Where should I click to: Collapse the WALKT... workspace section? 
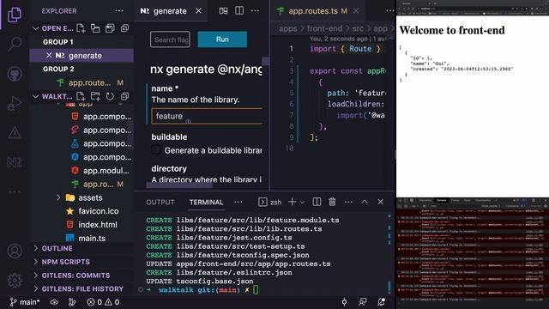pyautogui.click(x=35, y=96)
